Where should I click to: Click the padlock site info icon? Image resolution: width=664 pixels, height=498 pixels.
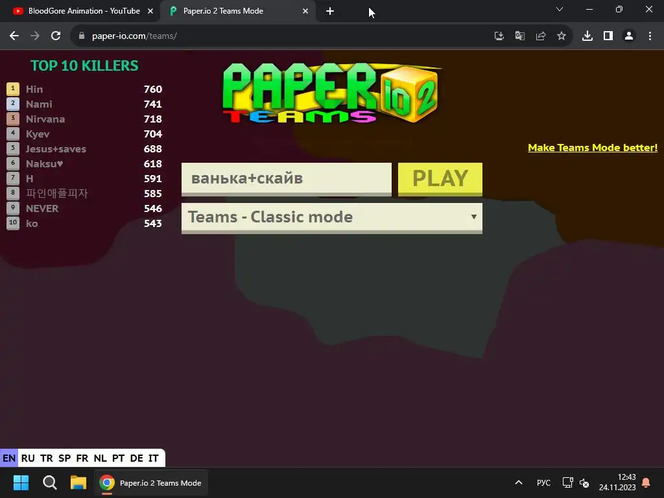click(x=82, y=36)
